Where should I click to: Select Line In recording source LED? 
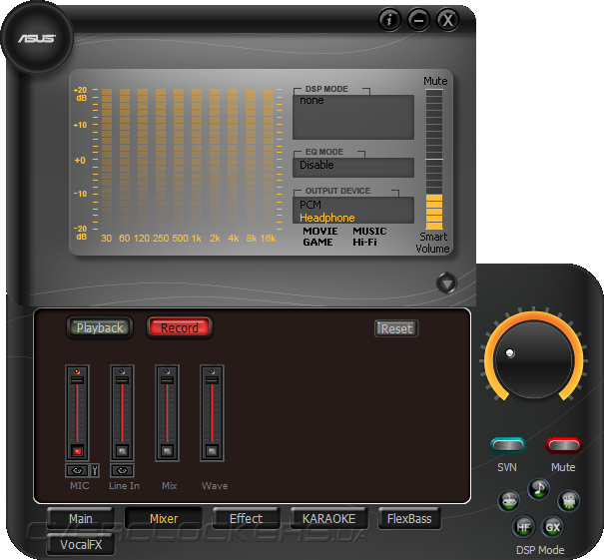[122, 371]
